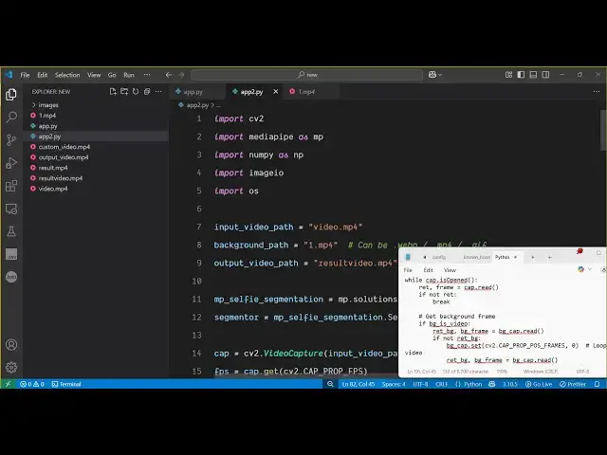The width and height of the screenshot is (607, 455).
Task: Refresh the Explorer file list
Action: (x=136, y=92)
